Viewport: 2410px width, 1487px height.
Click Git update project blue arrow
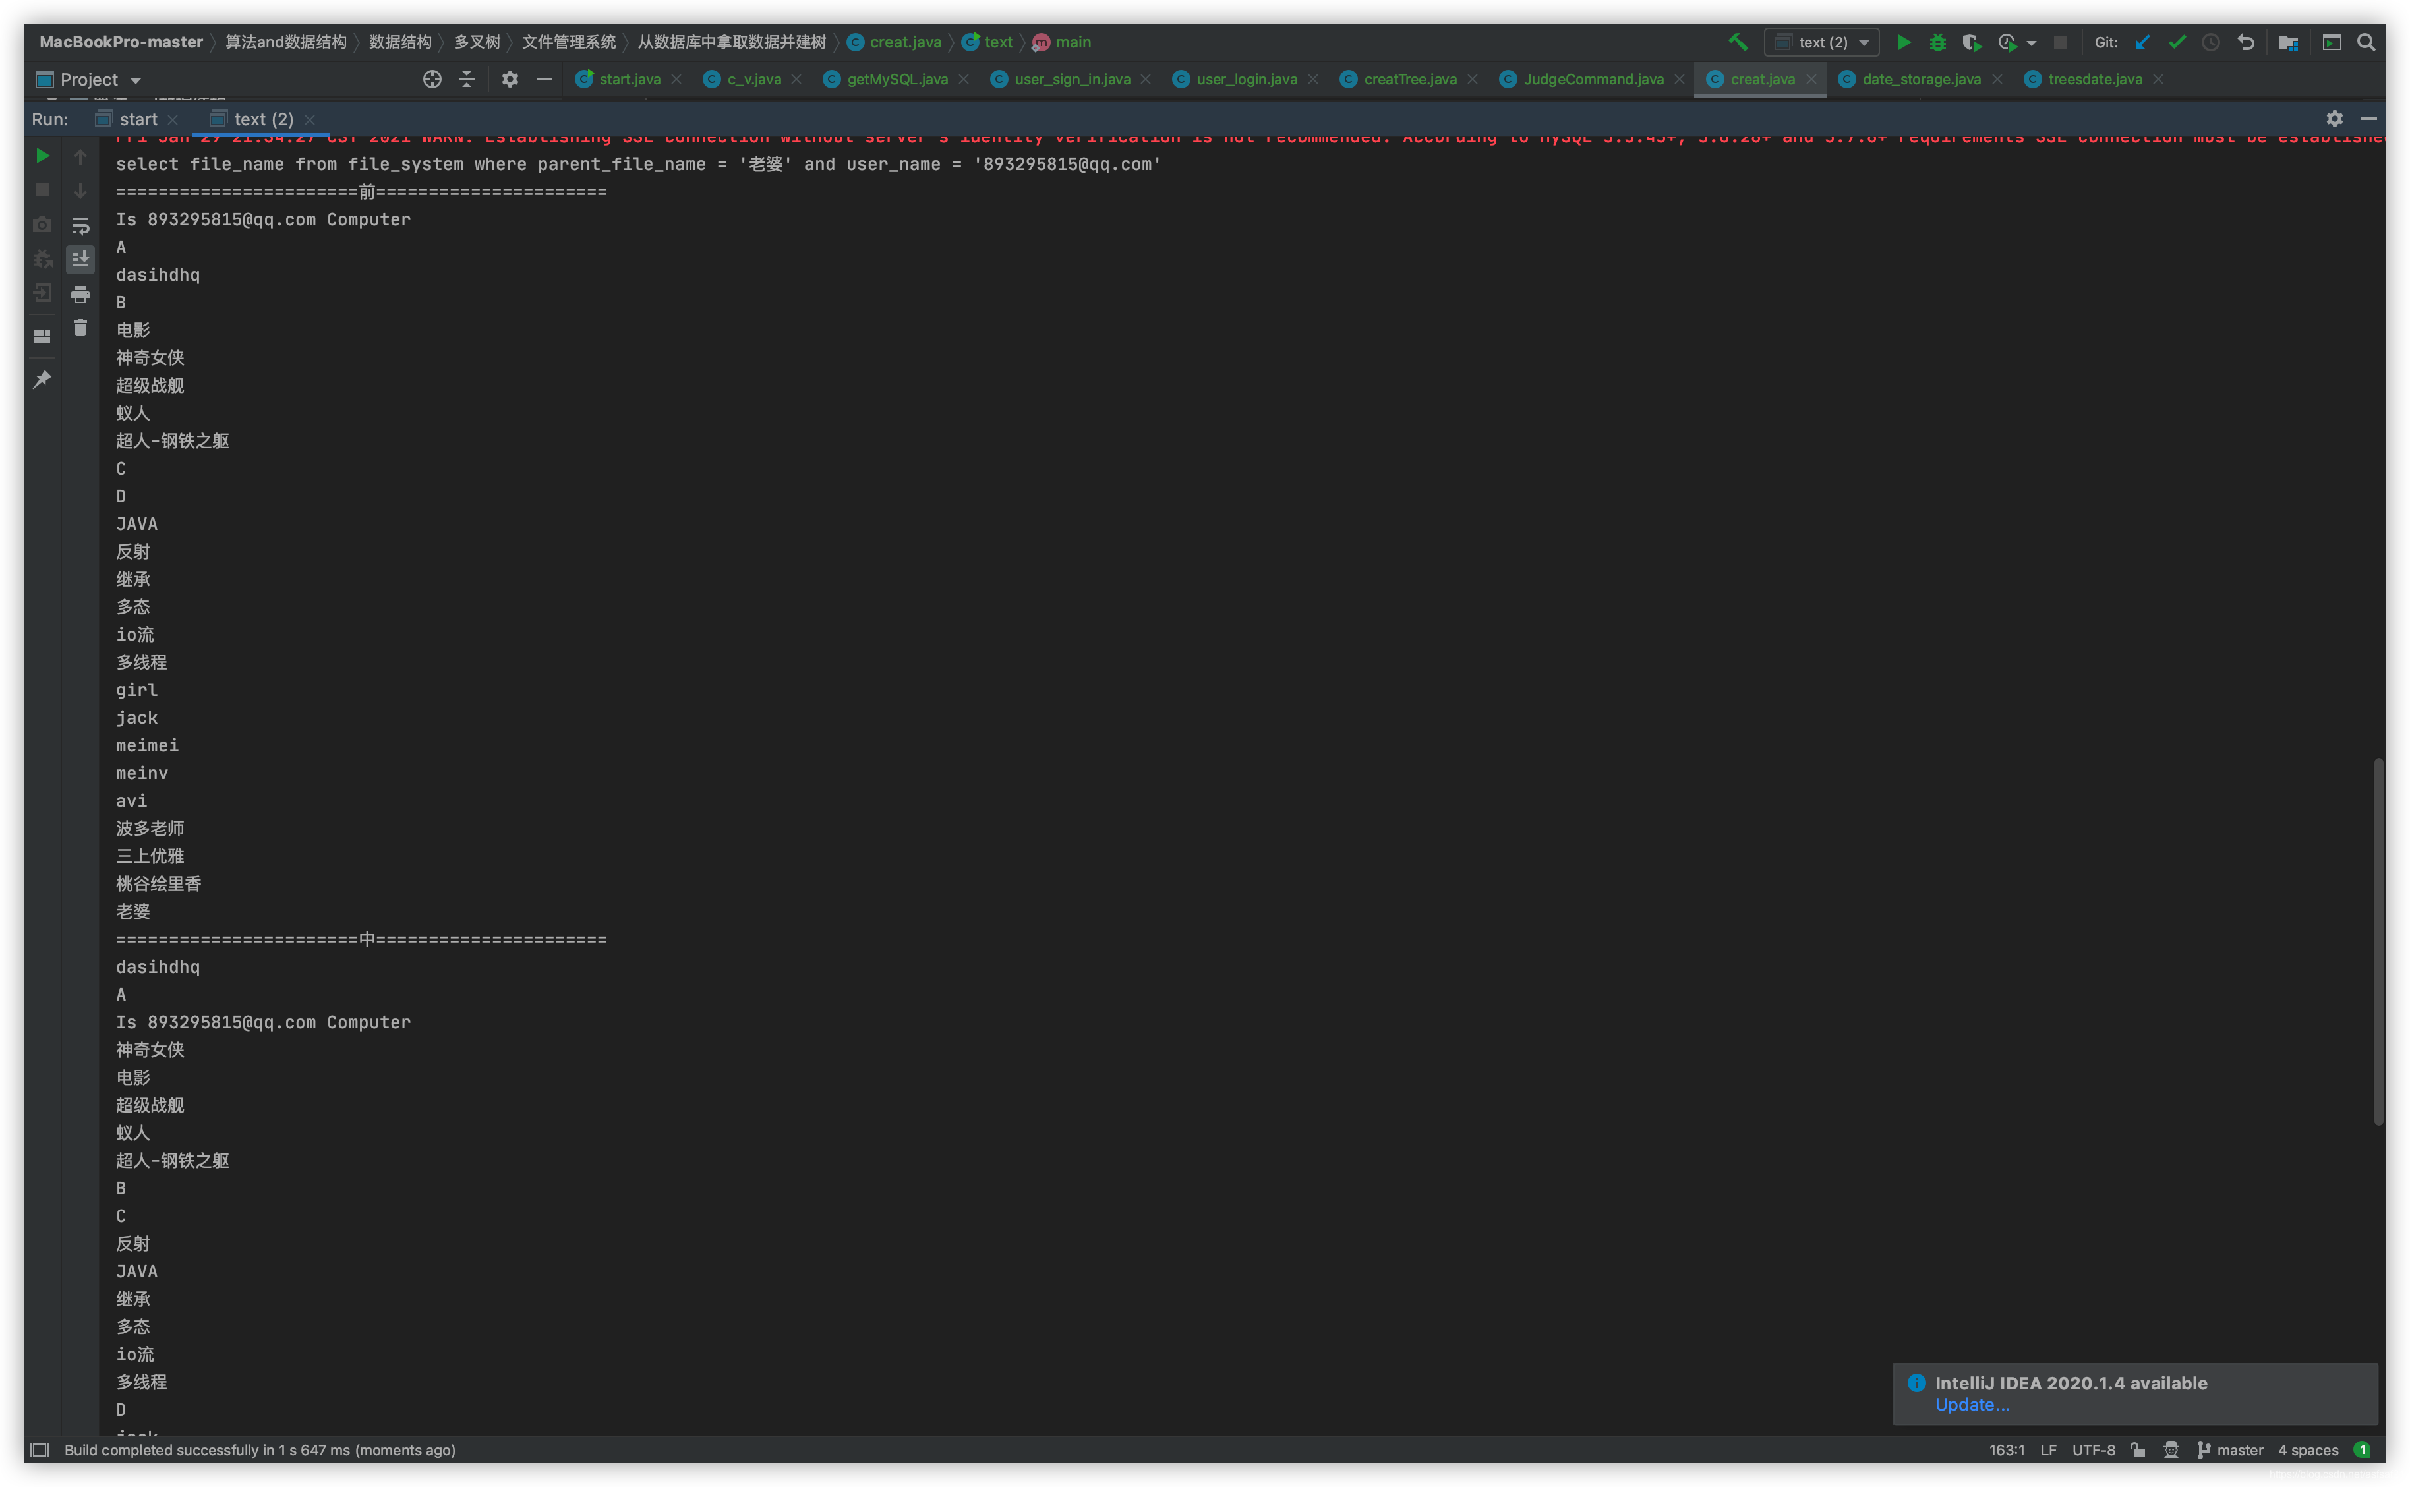click(x=2142, y=42)
